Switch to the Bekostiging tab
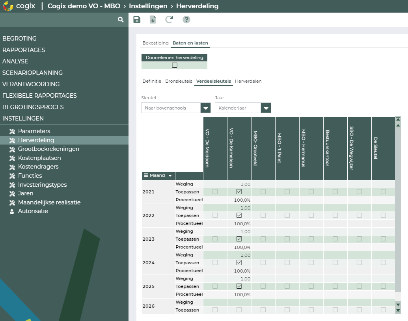408x321 pixels. pyautogui.click(x=156, y=43)
